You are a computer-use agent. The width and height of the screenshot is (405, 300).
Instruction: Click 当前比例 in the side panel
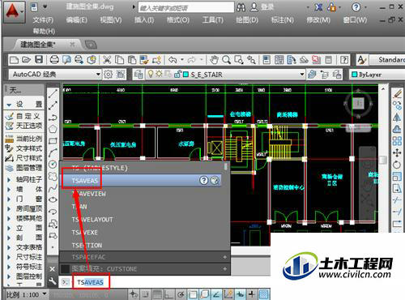[x=24, y=139]
